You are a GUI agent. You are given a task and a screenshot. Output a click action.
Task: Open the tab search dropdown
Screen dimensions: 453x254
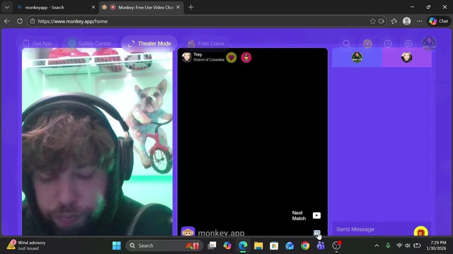(x=7, y=7)
